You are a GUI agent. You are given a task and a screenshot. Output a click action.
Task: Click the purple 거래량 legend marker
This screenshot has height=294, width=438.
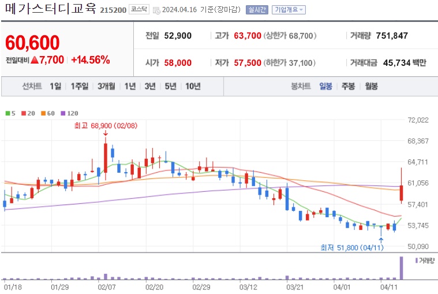(417, 260)
